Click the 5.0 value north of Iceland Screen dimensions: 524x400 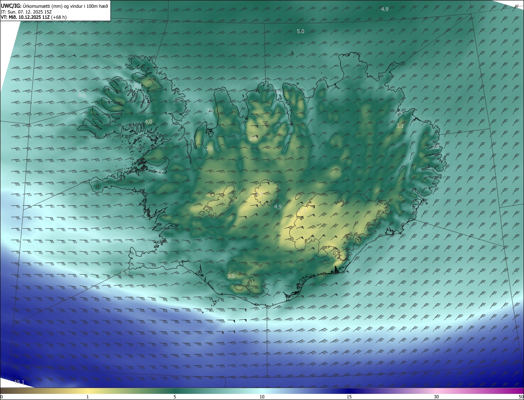[300, 31]
